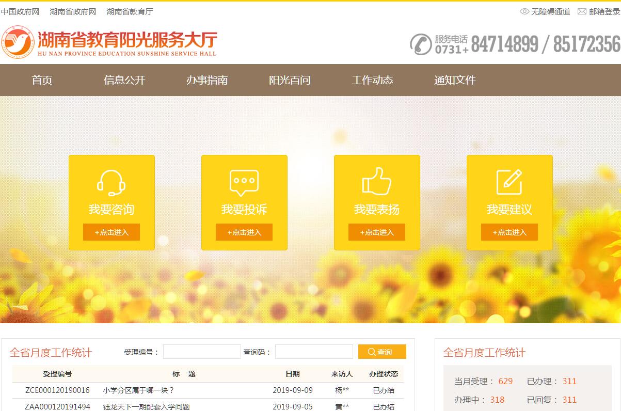Image resolution: width=621 pixels, height=411 pixels.
Task: Click the pencil edit icon for 我要建议
Action: [509, 182]
